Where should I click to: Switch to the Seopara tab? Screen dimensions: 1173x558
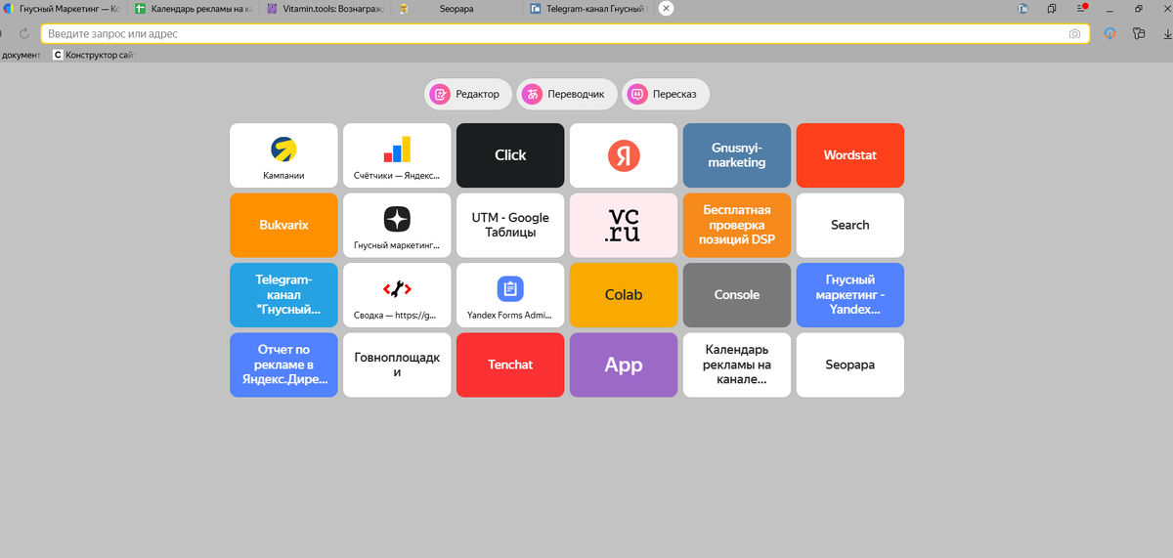(456, 8)
